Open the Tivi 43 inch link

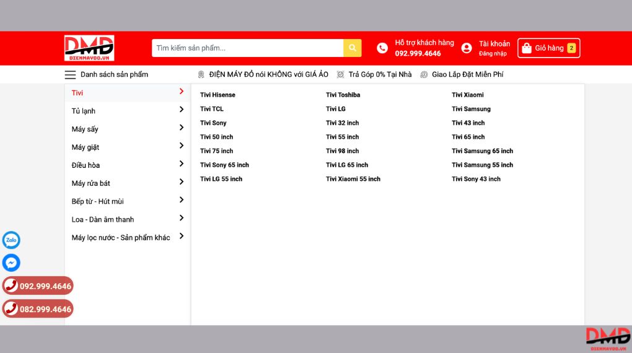tap(468, 123)
